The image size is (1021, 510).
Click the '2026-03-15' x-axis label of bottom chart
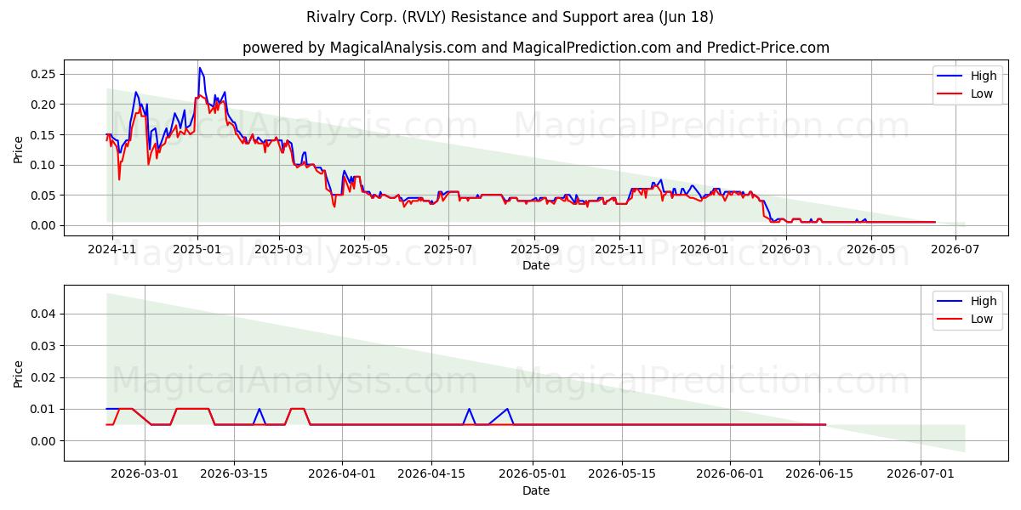tap(233, 475)
